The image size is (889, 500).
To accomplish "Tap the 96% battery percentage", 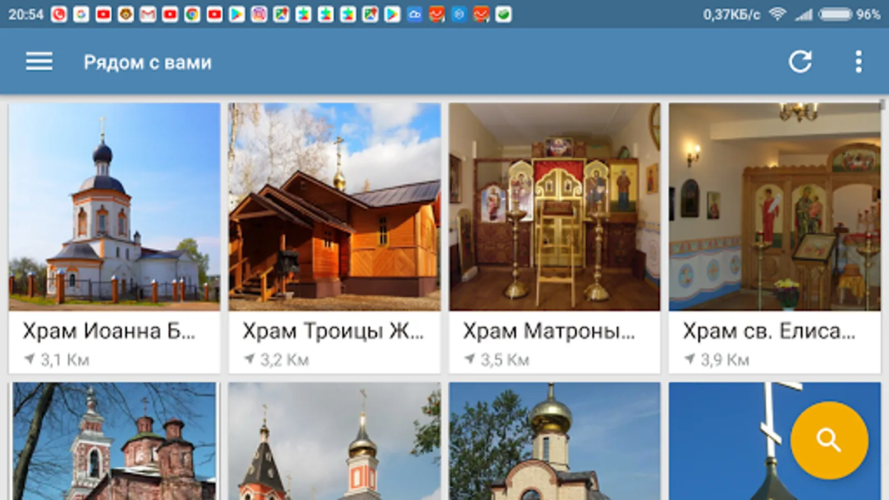I will click(x=868, y=14).
